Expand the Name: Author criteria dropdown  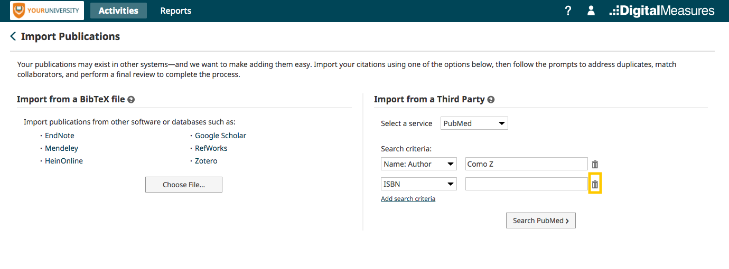(419, 164)
